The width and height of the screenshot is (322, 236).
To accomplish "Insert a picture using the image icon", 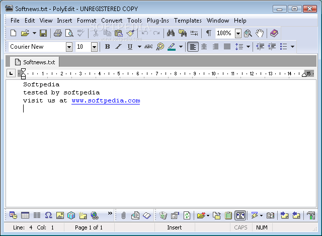I will [x=60, y=215].
